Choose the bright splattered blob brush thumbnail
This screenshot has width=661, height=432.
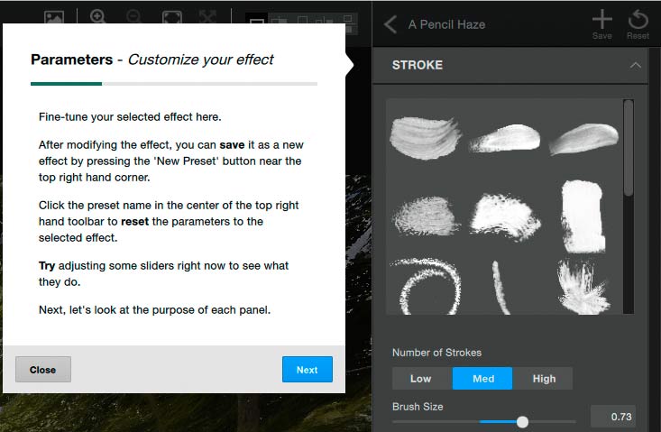coord(505,217)
